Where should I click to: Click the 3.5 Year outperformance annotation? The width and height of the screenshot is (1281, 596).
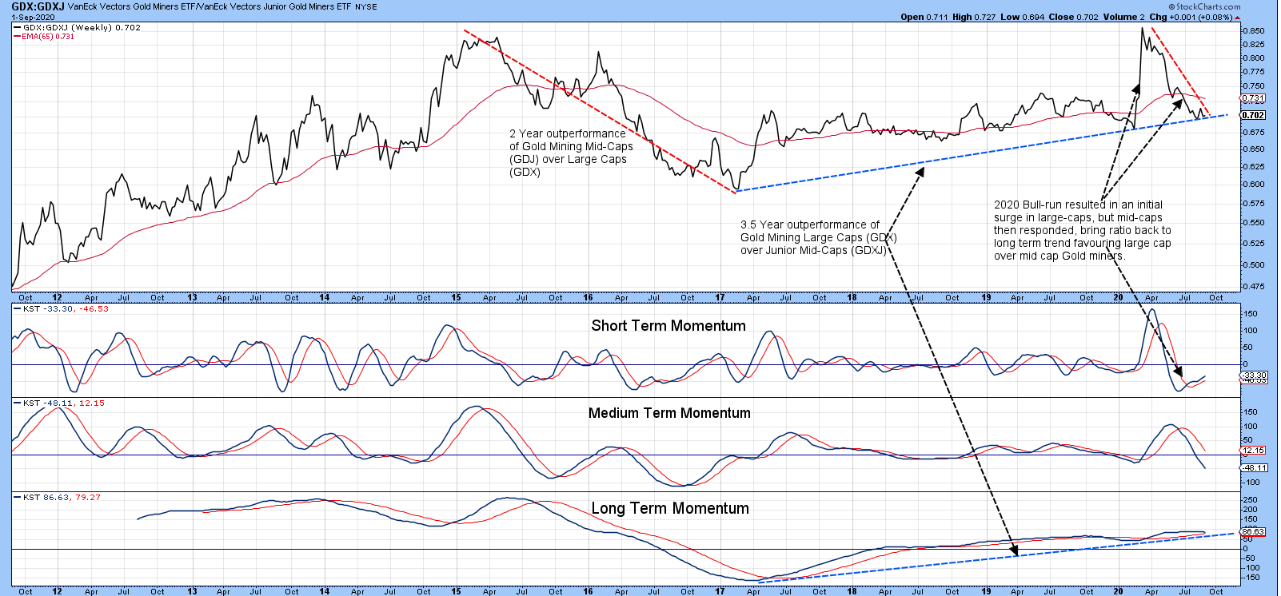coord(819,237)
